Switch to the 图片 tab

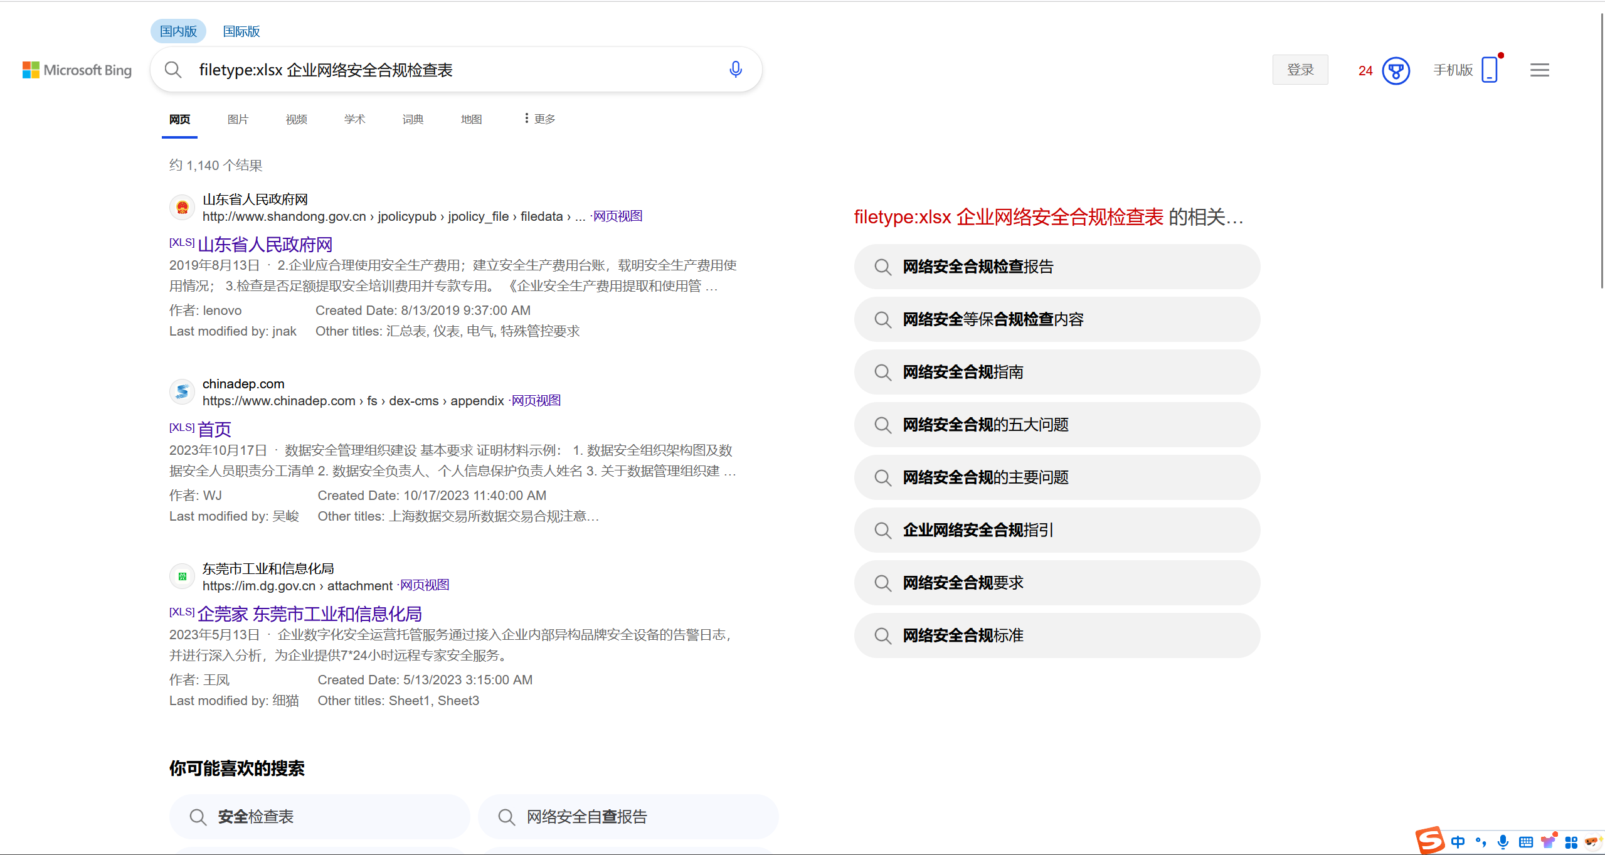[238, 119]
